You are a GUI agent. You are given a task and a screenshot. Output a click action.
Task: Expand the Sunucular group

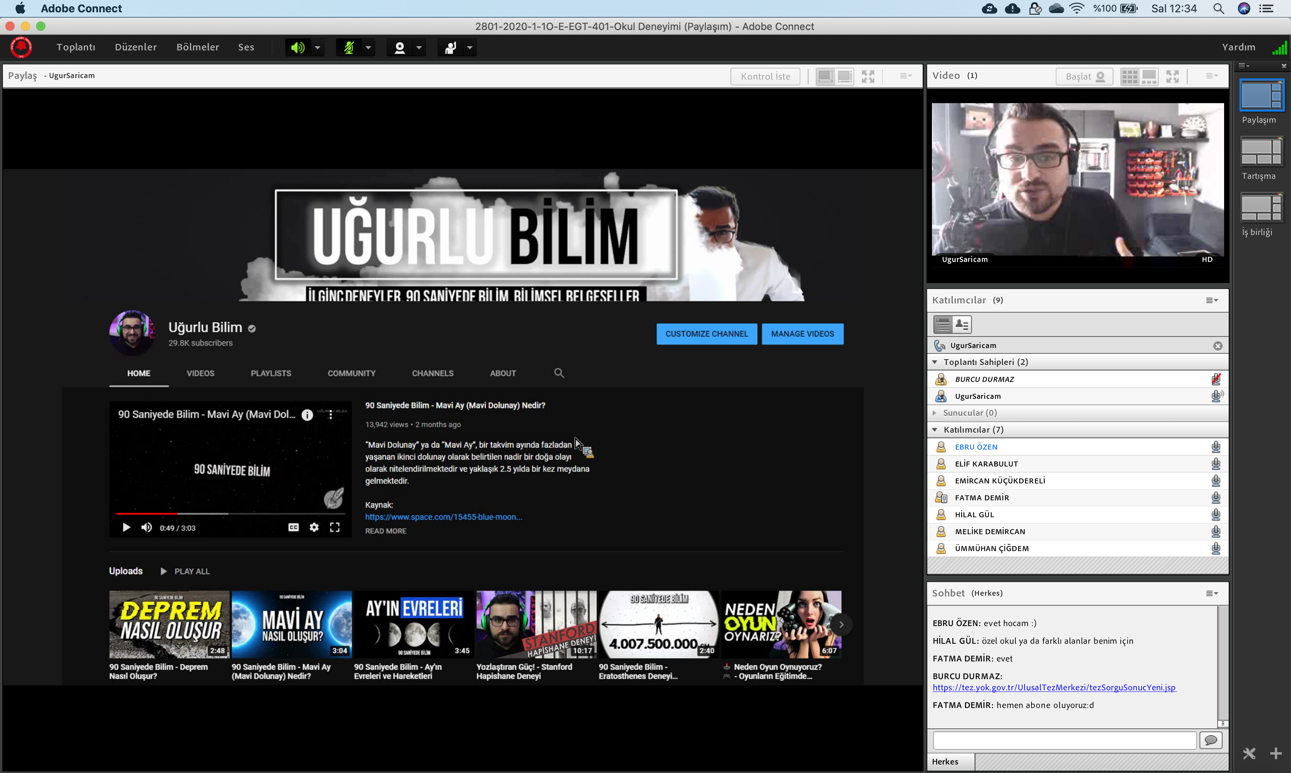coord(935,413)
